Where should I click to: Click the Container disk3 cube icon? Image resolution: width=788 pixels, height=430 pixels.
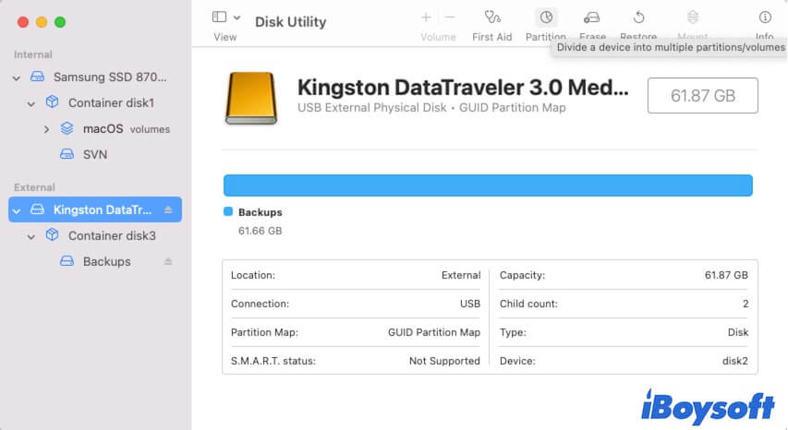tap(52, 234)
